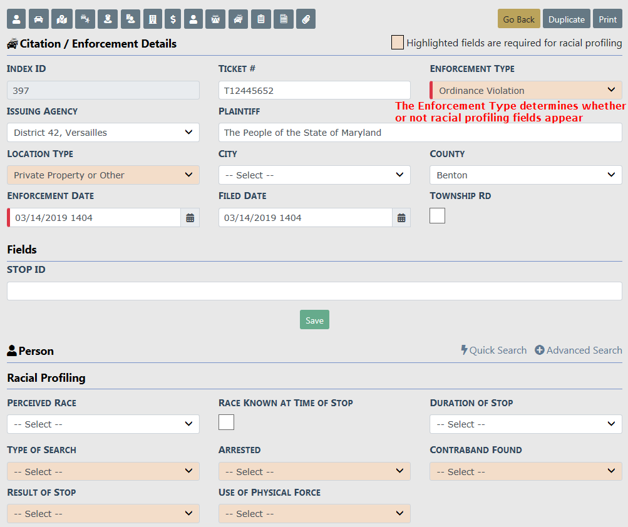Open the map location icon
The width and height of the screenshot is (628, 527).
pyautogui.click(x=61, y=19)
